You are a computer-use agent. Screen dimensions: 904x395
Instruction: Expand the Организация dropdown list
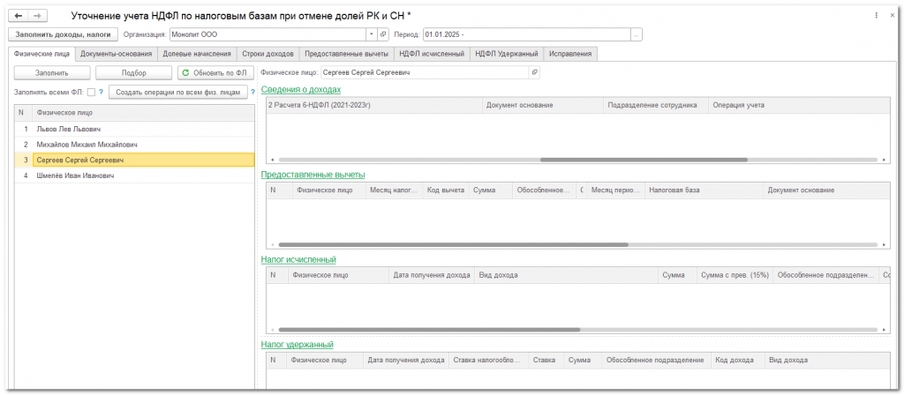pyautogui.click(x=372, y=34)
